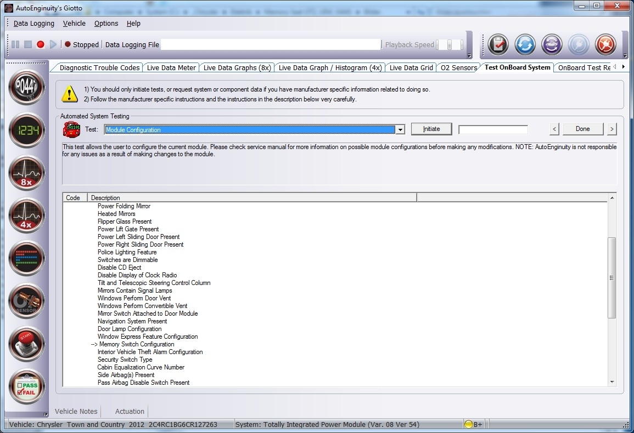Click the Code column header

point(75,197)
